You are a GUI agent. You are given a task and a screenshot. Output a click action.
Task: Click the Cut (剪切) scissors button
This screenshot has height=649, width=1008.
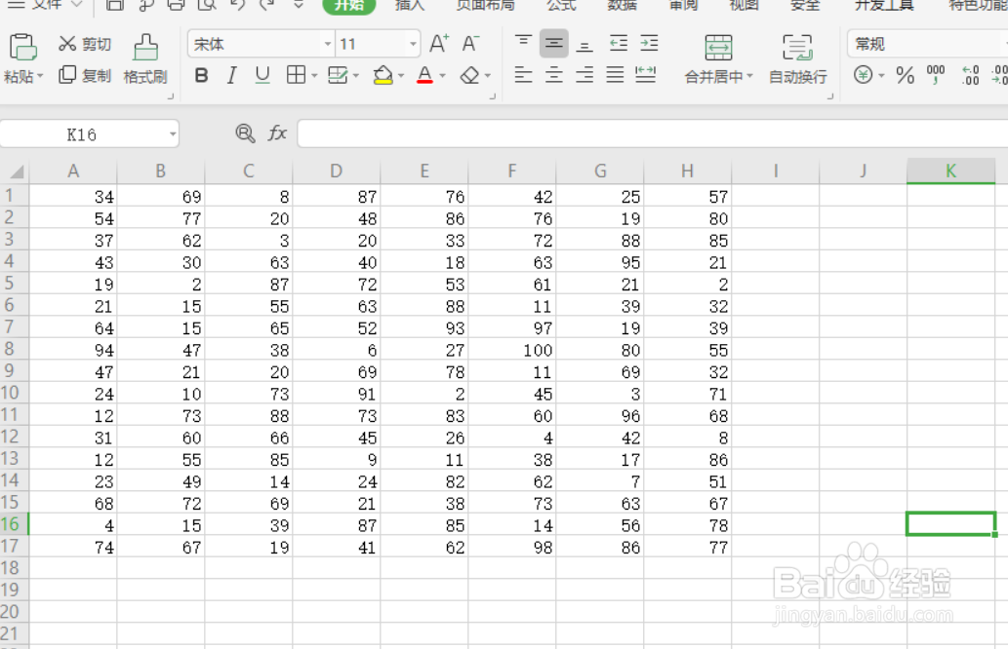(x=84, y=44)
